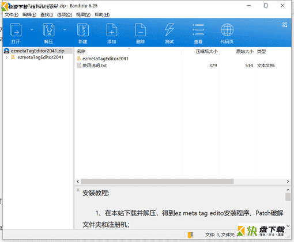Open the 查找(I) menu
Image resolution: width=294 pixels, height=242 pixels.
47,15
